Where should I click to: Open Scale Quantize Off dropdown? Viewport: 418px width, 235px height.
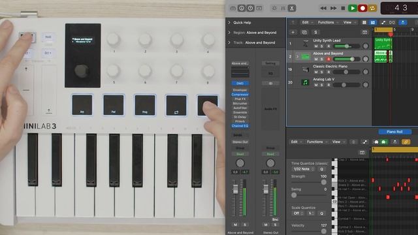[x=298, y=213]
